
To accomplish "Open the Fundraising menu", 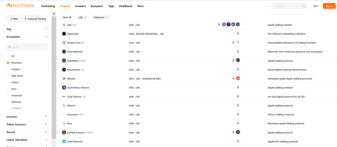I will [48, 6].
